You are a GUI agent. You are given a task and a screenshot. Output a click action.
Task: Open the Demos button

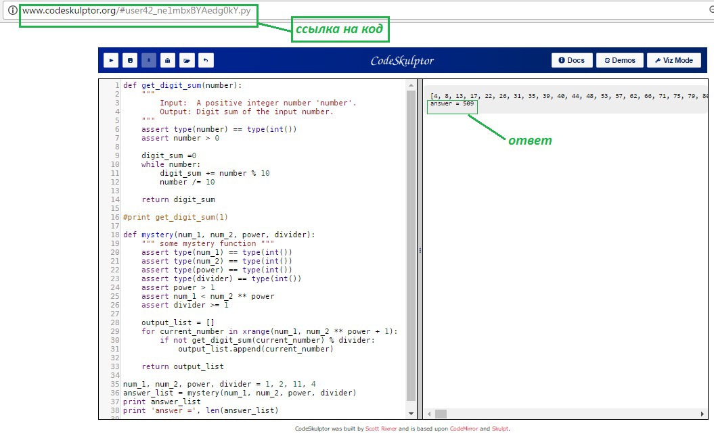620,60
